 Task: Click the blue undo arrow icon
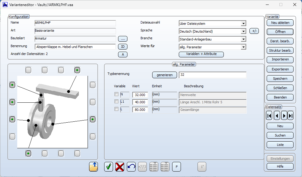coord(131,167)
